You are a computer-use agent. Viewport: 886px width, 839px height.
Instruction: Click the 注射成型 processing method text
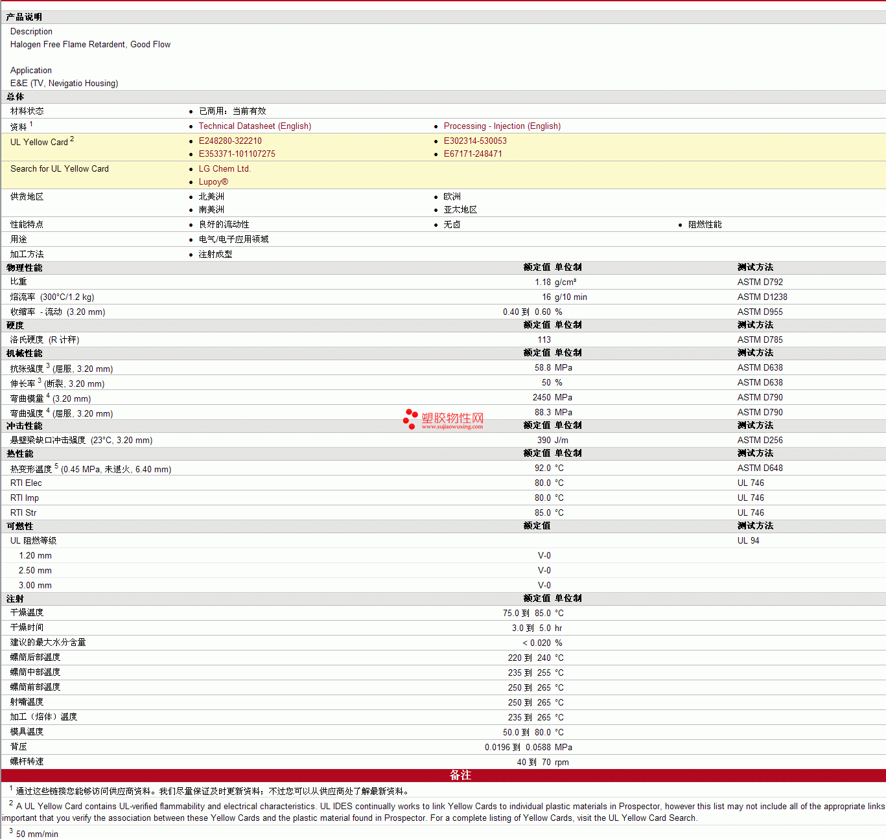[215, 255]
